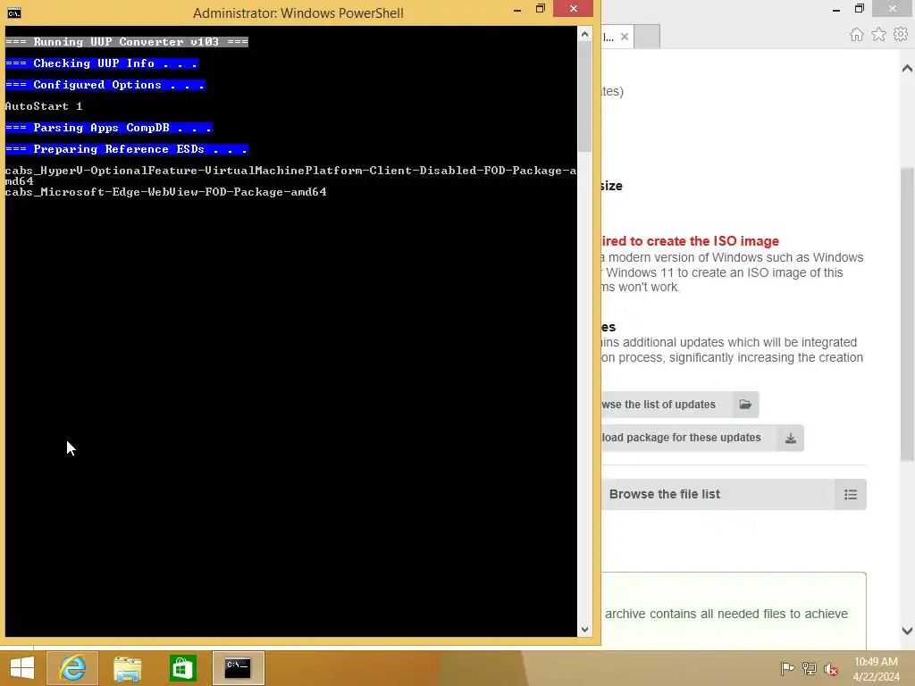This screenshot has width=915, height=686.
Task: Click the cabs_Microsoft-Edge-WebView-FOD-Package-amd64 line
Action: tap(165, 192)
